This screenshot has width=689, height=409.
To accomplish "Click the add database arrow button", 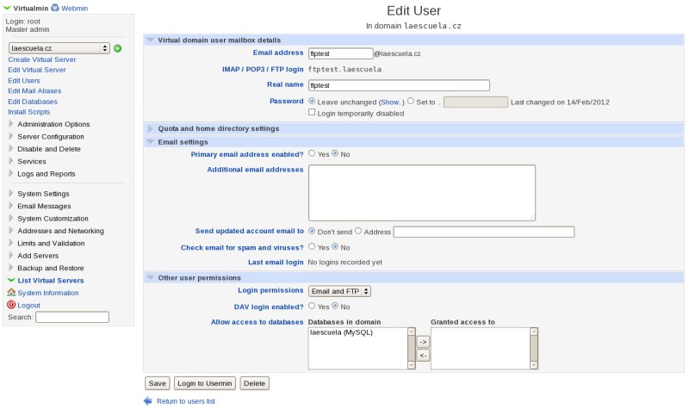I will (x=423, y=342).
